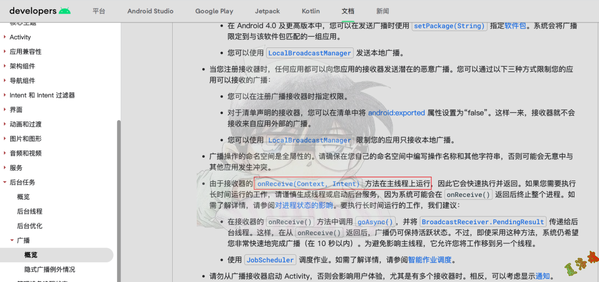Follow the 对进程状态的影响 link

click(304, 206)
